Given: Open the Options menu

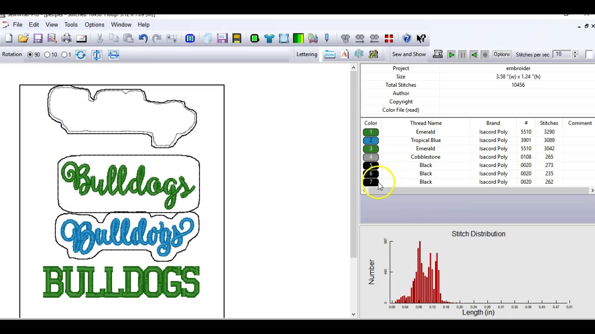Looking at the screenshot, I should tap(94, 25).
